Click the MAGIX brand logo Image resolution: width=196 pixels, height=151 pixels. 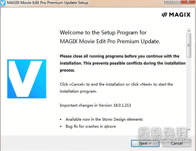176,15
